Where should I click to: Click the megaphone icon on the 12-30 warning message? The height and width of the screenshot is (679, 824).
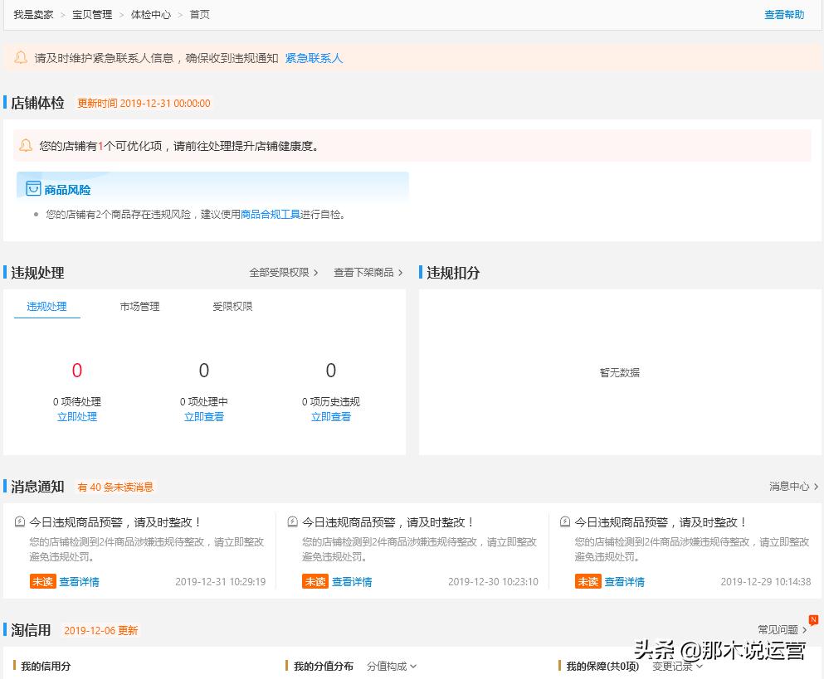tap(292, 521)
